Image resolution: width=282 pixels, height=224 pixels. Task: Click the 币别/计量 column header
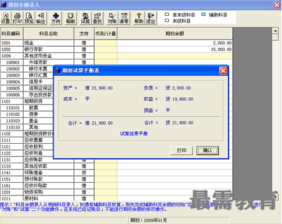tap(106, 33)
